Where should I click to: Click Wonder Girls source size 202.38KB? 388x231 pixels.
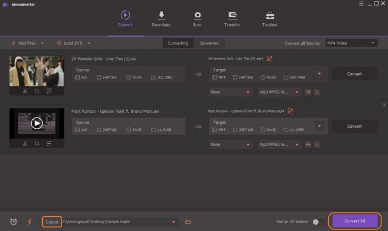[x=162, y=77]
